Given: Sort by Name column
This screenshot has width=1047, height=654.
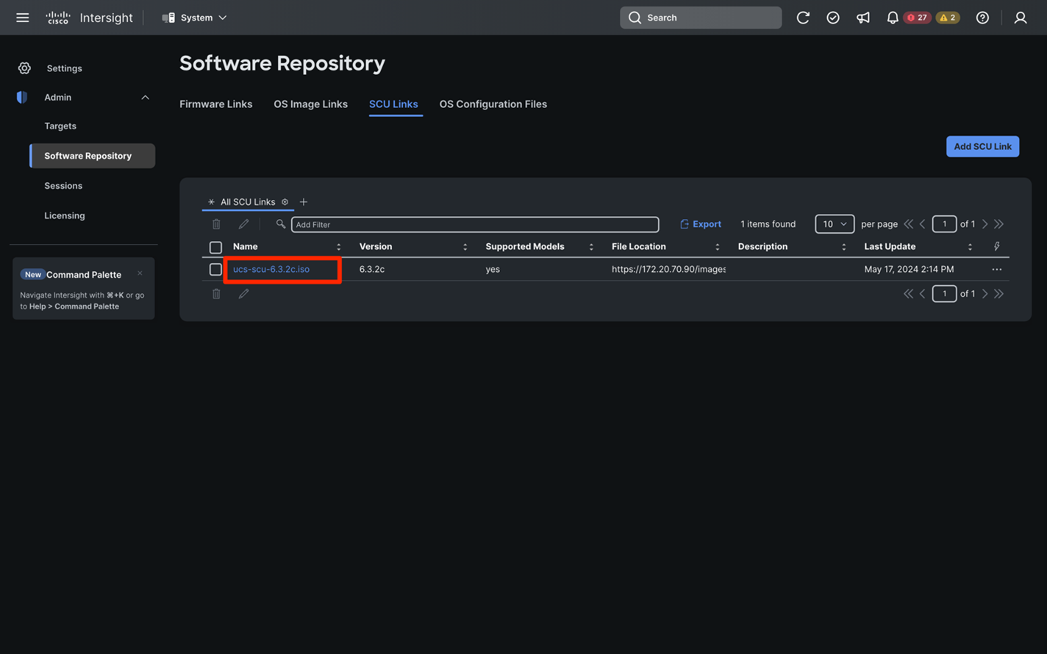Looking at the screenshot, I should tap(338, 247).
